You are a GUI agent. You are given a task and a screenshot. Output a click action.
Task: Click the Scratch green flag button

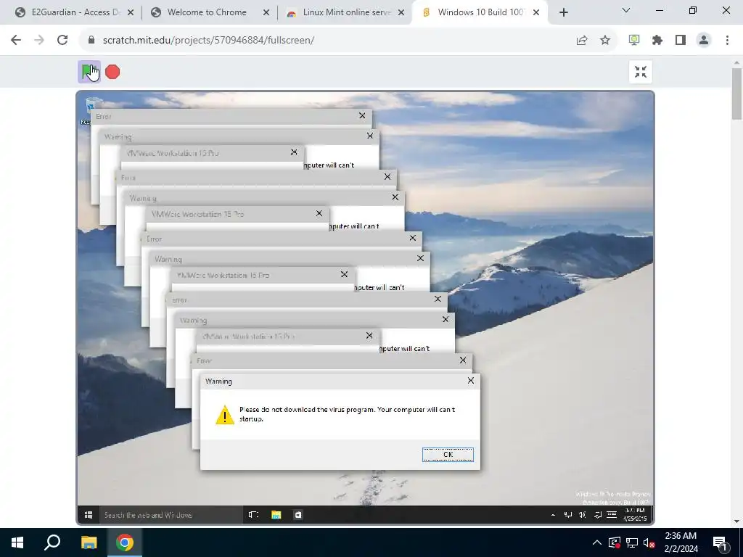point(89,72)
